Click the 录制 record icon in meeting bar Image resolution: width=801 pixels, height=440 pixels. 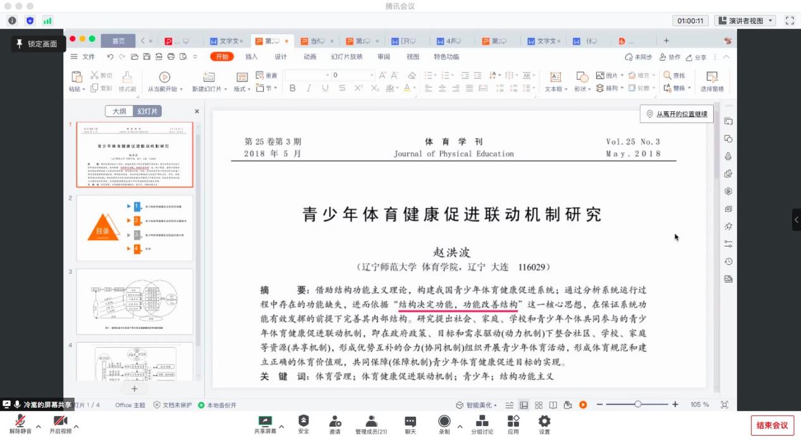point(444,422)
